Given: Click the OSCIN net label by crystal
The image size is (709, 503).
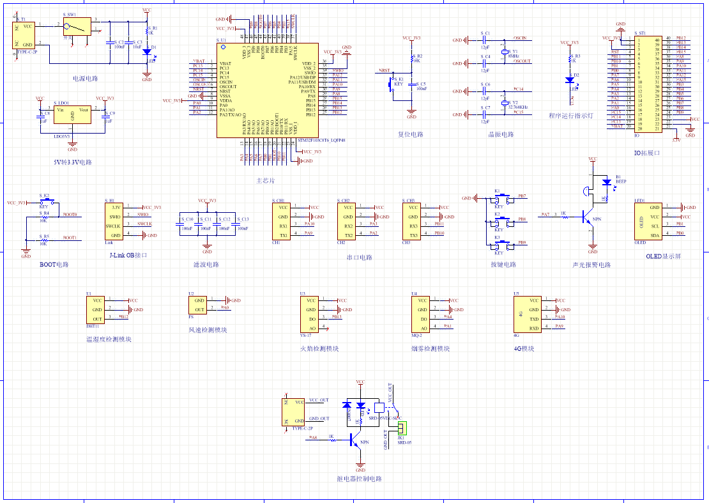Looking at the screenshot, I should (x=520, y=38).
